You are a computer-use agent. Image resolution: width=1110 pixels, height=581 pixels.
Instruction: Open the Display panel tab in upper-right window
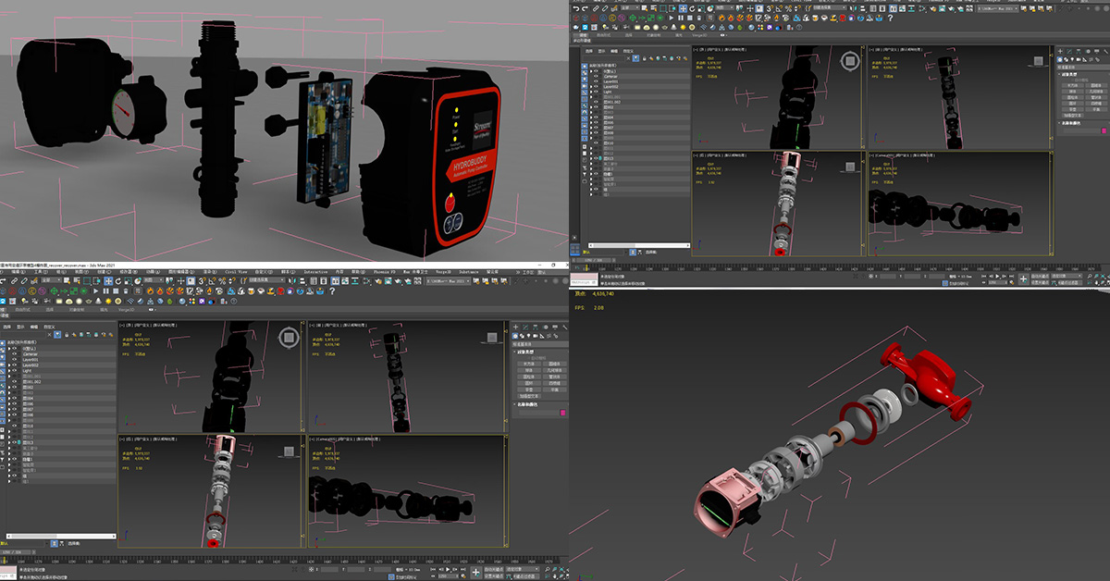click(x=1097, y=52)
